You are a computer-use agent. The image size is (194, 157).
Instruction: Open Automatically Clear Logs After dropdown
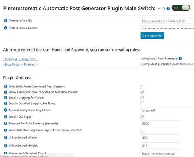pyautogui.click(x=167, y=110)
